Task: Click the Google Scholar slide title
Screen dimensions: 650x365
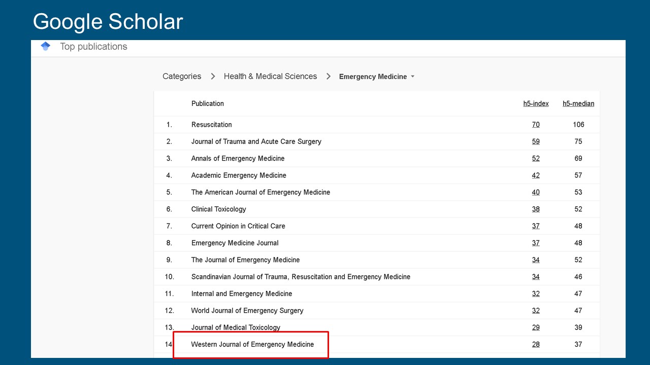Action: pos(108,22)
